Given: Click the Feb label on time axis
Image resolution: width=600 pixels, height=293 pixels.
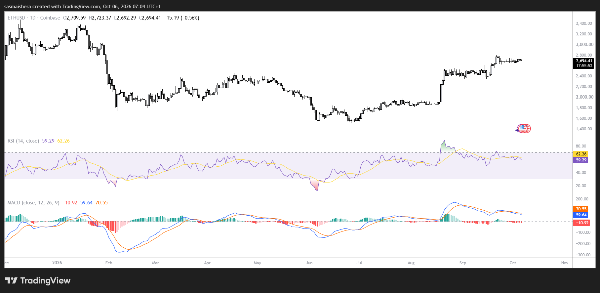Looking at the screenshot, I should pos(109,263).
